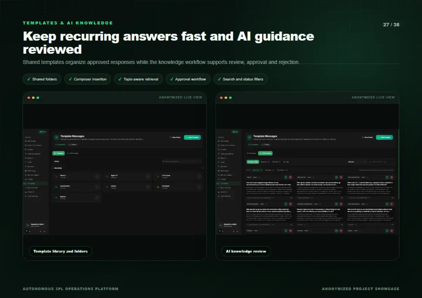
Task: Click New Folder in the left view
Action: click(x=175, y=137)
